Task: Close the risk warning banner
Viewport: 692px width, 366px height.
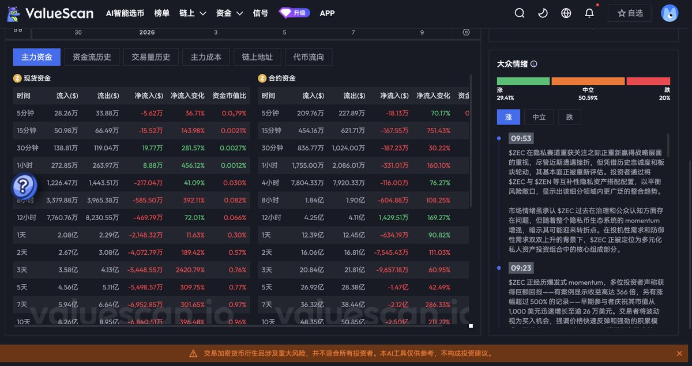Action: (x=679, y=353)
